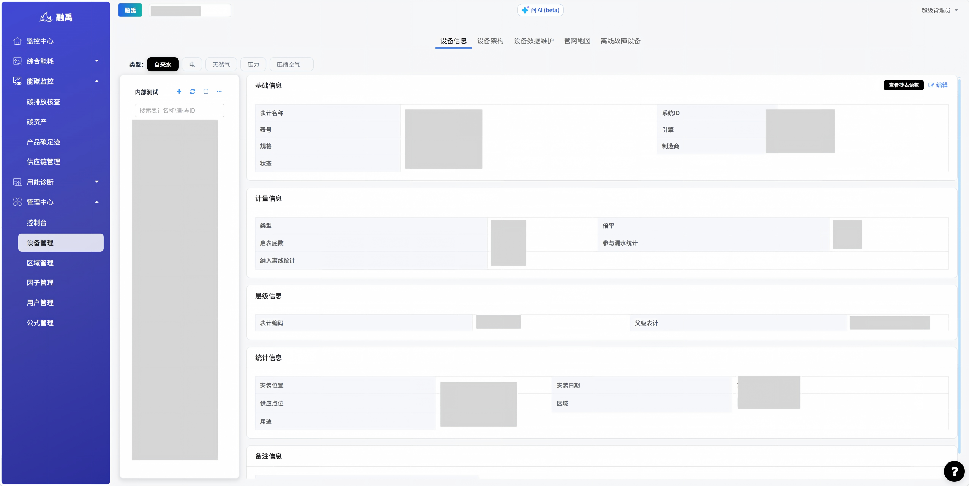
Task: Open the three-dot more options menu
Action: pos(219,91)
